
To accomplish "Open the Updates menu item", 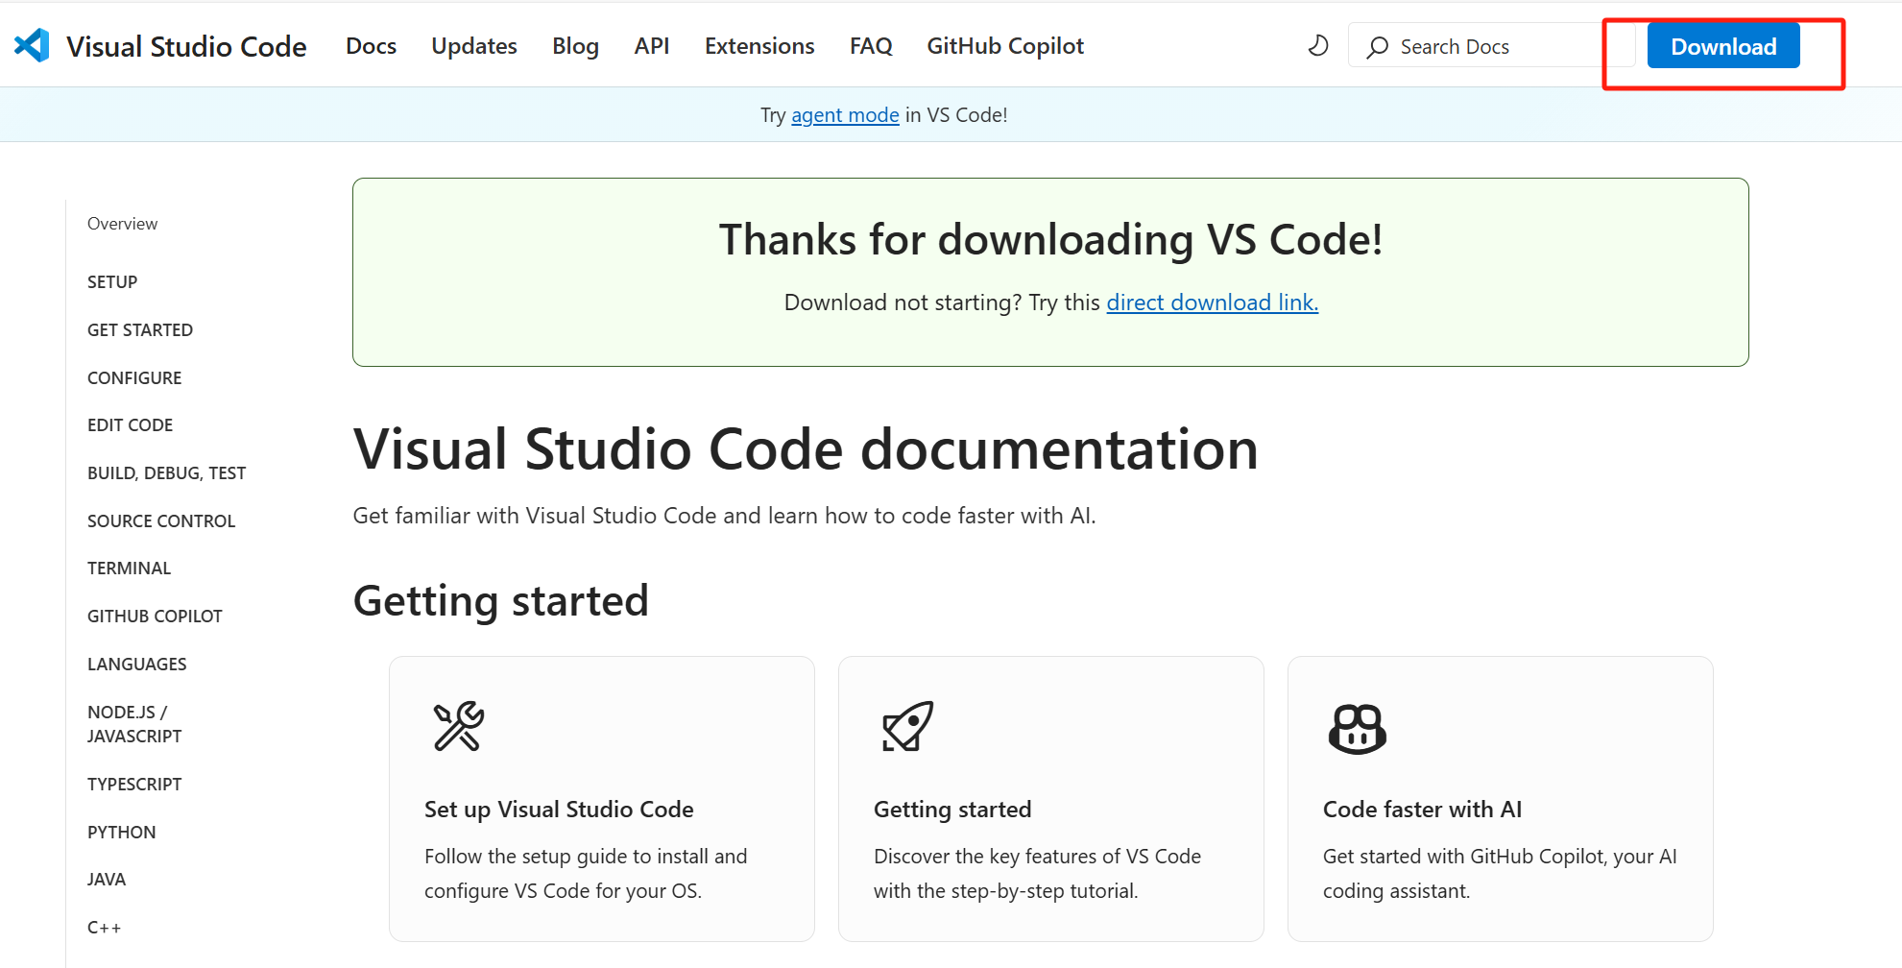I will click(x=474, y=46).
